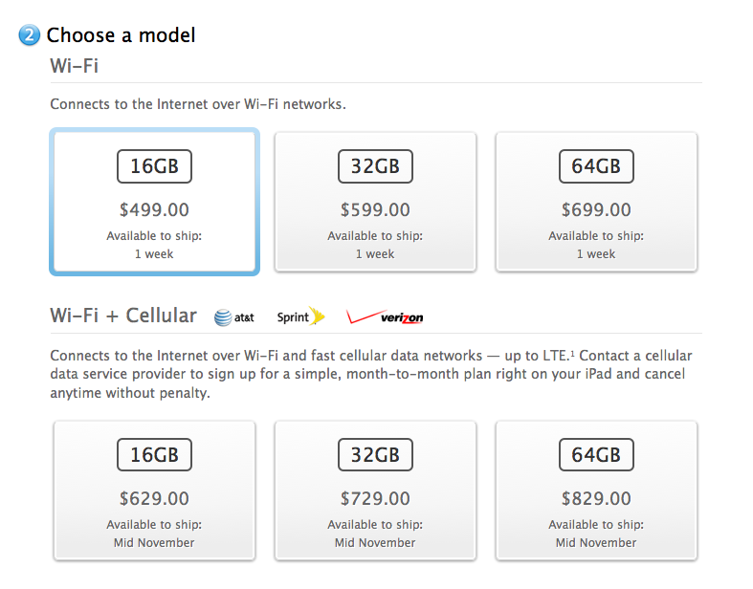753x589 pixels.
Task: Click the 64GB badge in Wi-Fi section
Action: point(596,166)
